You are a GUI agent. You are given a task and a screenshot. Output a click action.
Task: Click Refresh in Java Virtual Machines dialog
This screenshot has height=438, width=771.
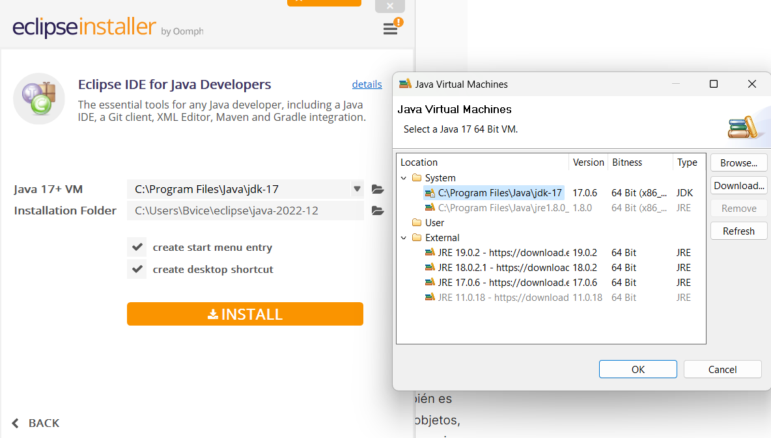[x=738, y=231]
